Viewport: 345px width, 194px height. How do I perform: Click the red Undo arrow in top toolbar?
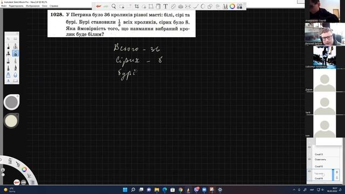pos(98,6)
